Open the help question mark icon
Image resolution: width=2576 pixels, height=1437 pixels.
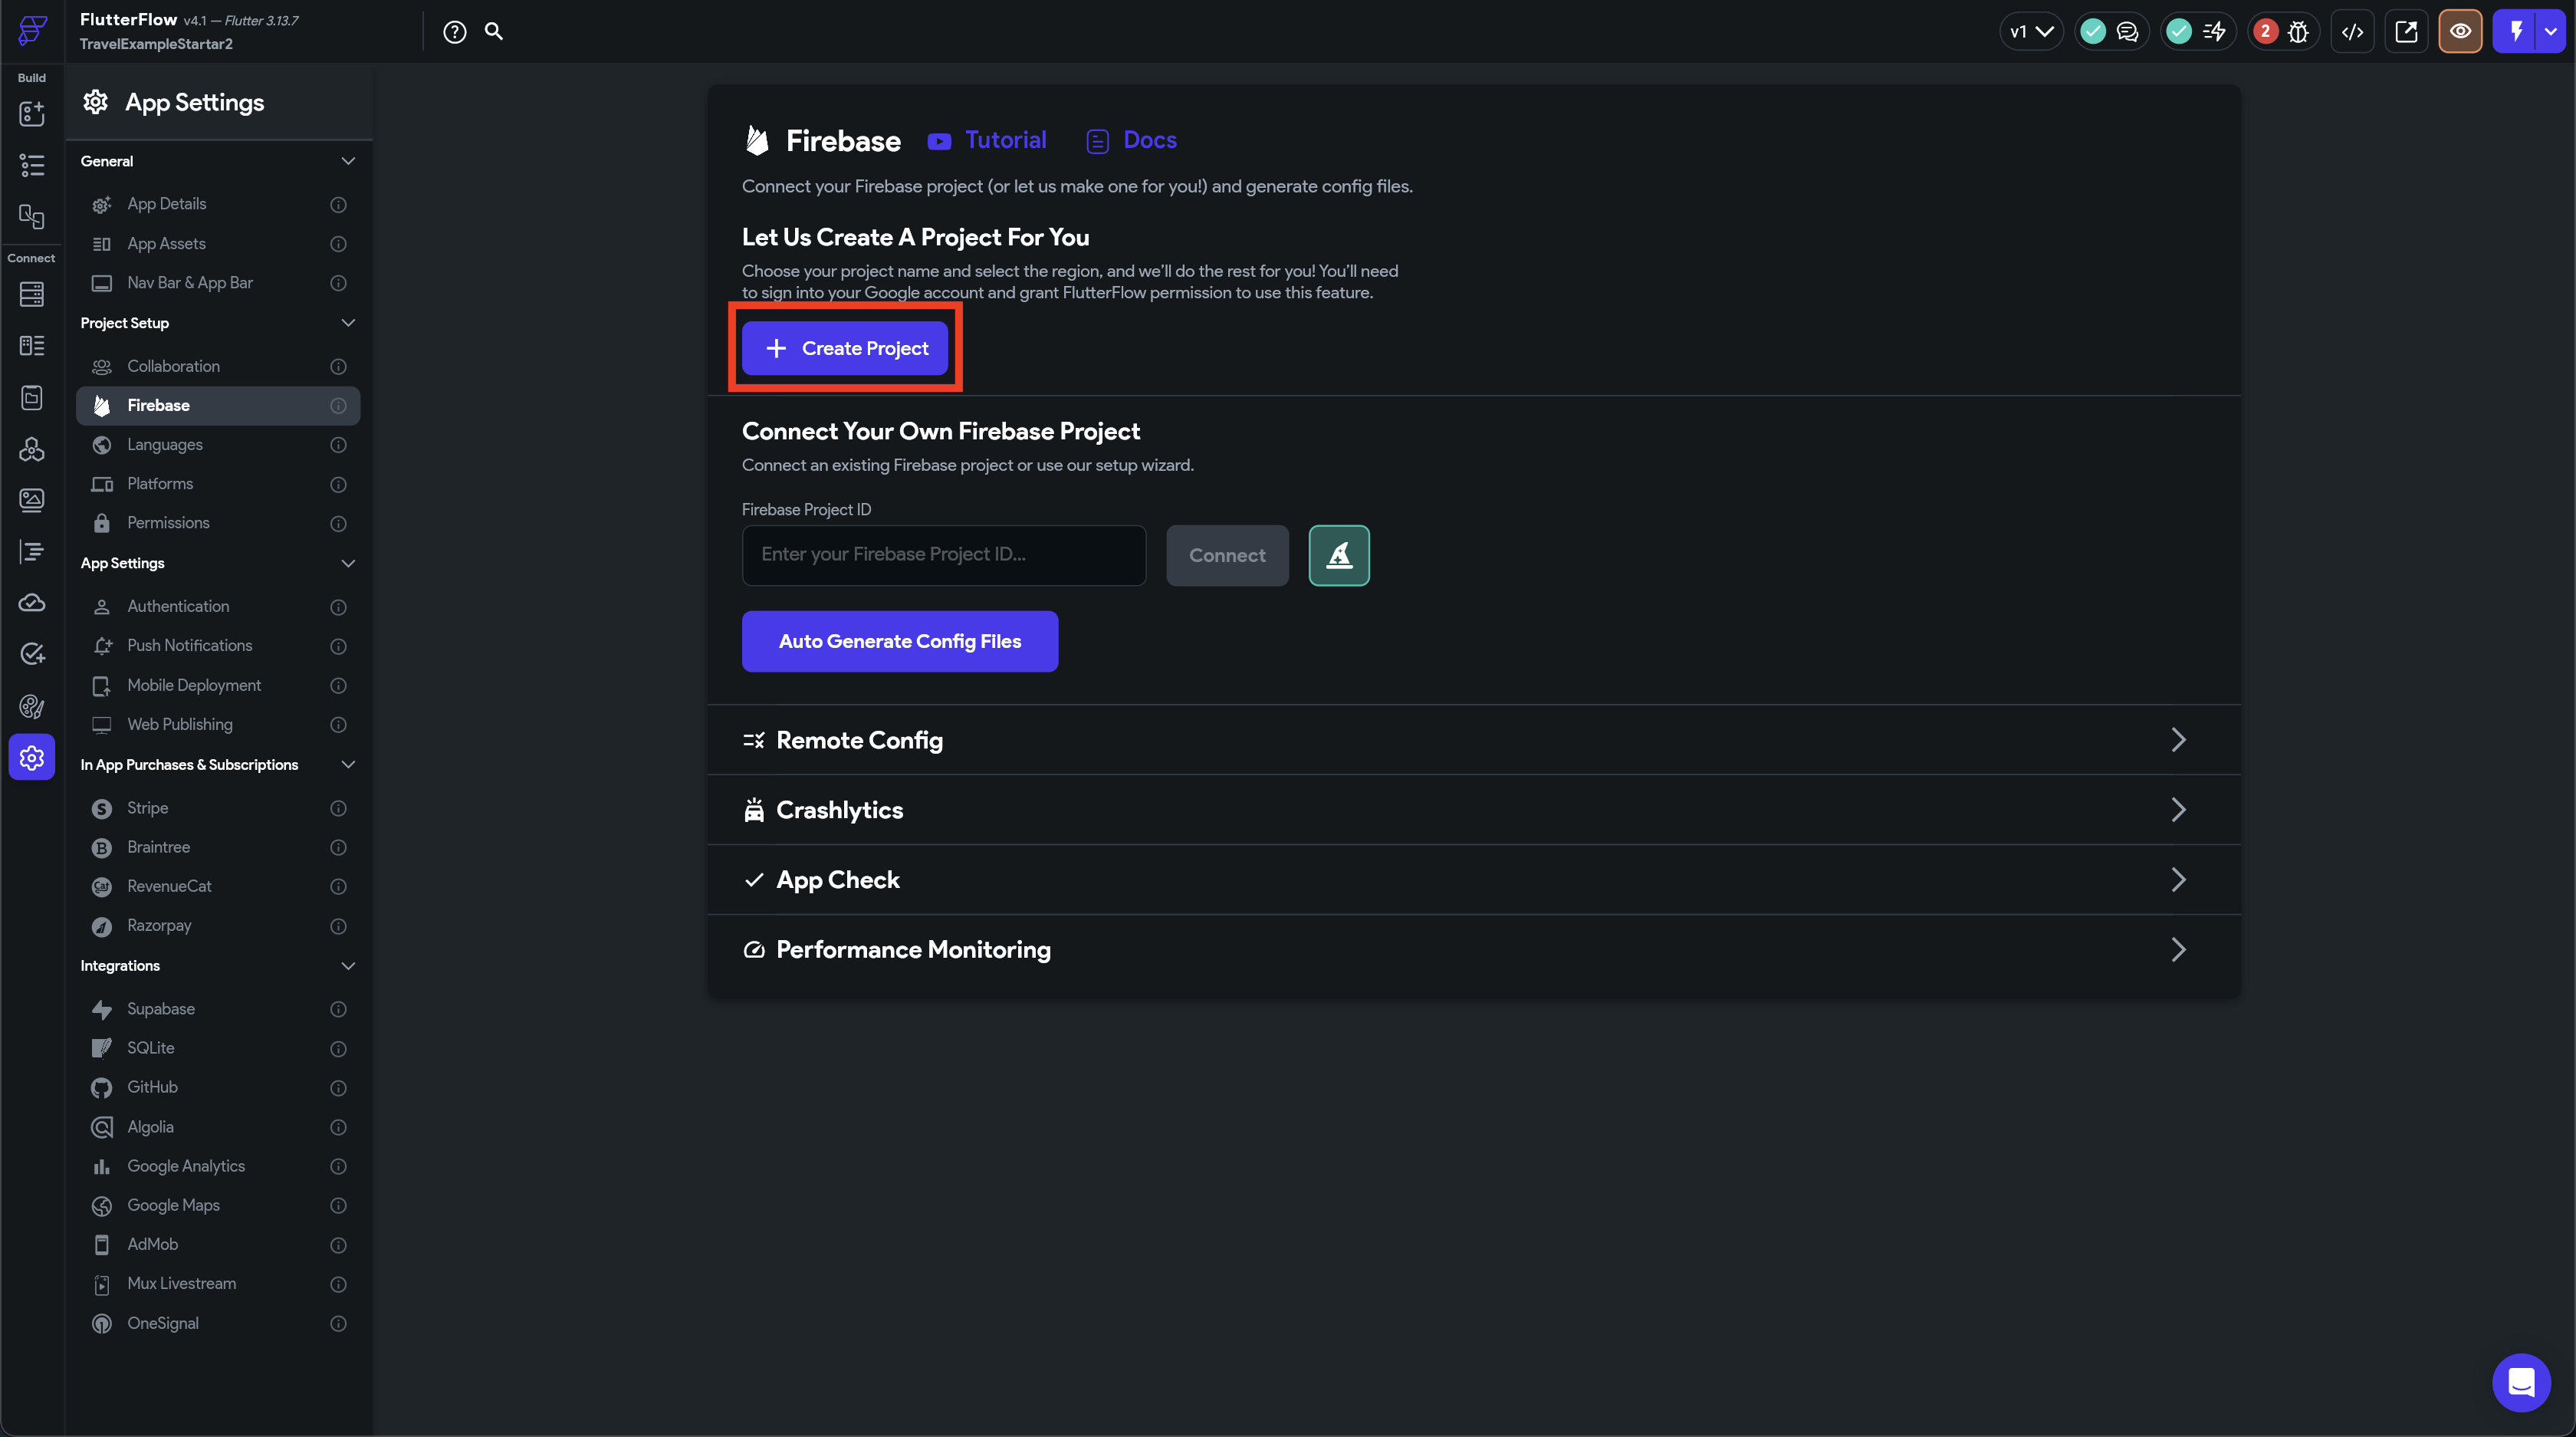point(454,32)
